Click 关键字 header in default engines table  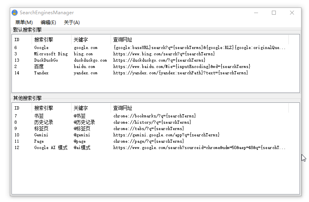(91, 40)
